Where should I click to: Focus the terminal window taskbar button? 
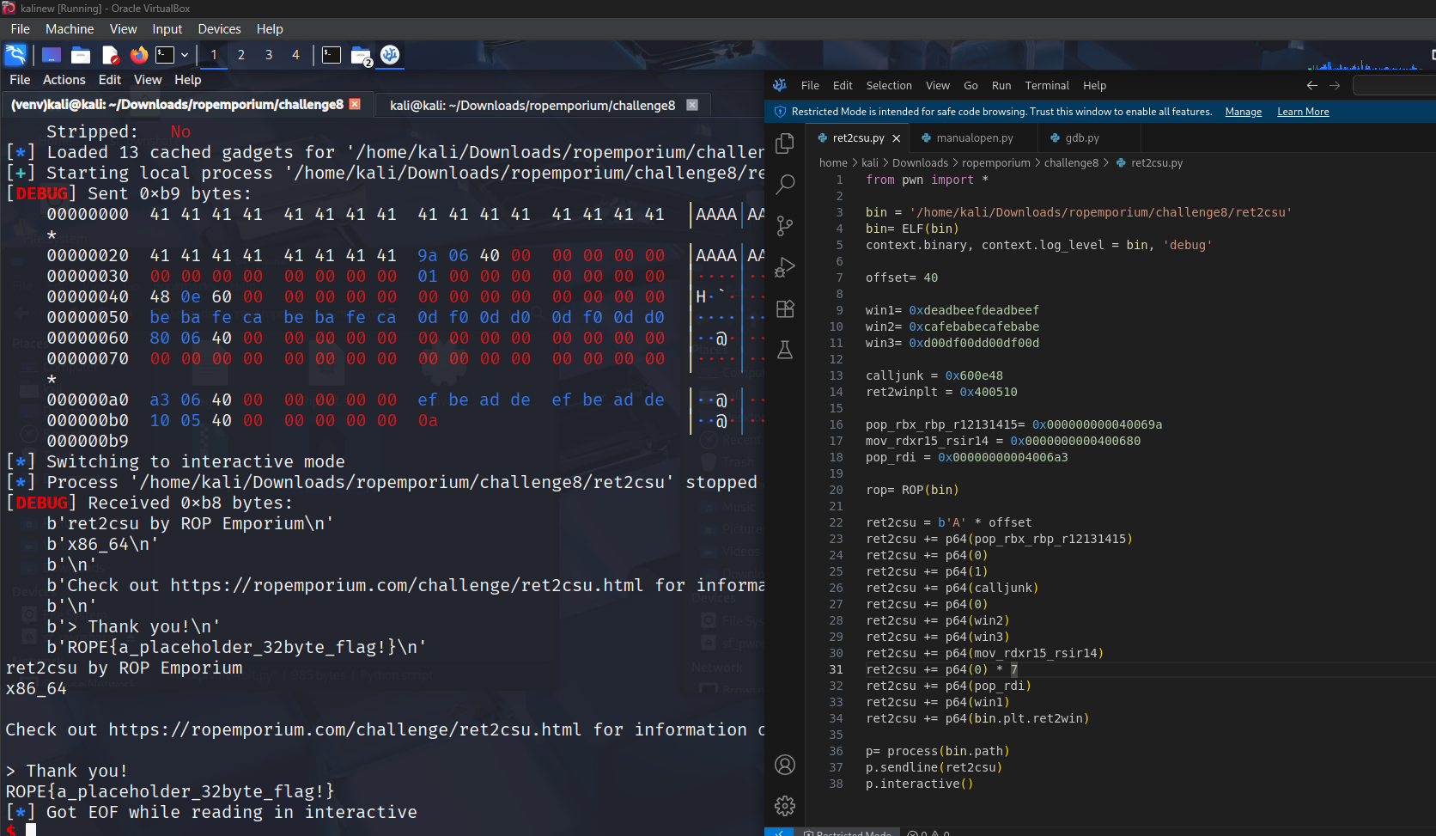[x=332, y=55]
